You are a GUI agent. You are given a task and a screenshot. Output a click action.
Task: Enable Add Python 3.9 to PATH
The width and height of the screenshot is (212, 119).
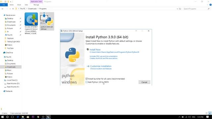[86, 82]
